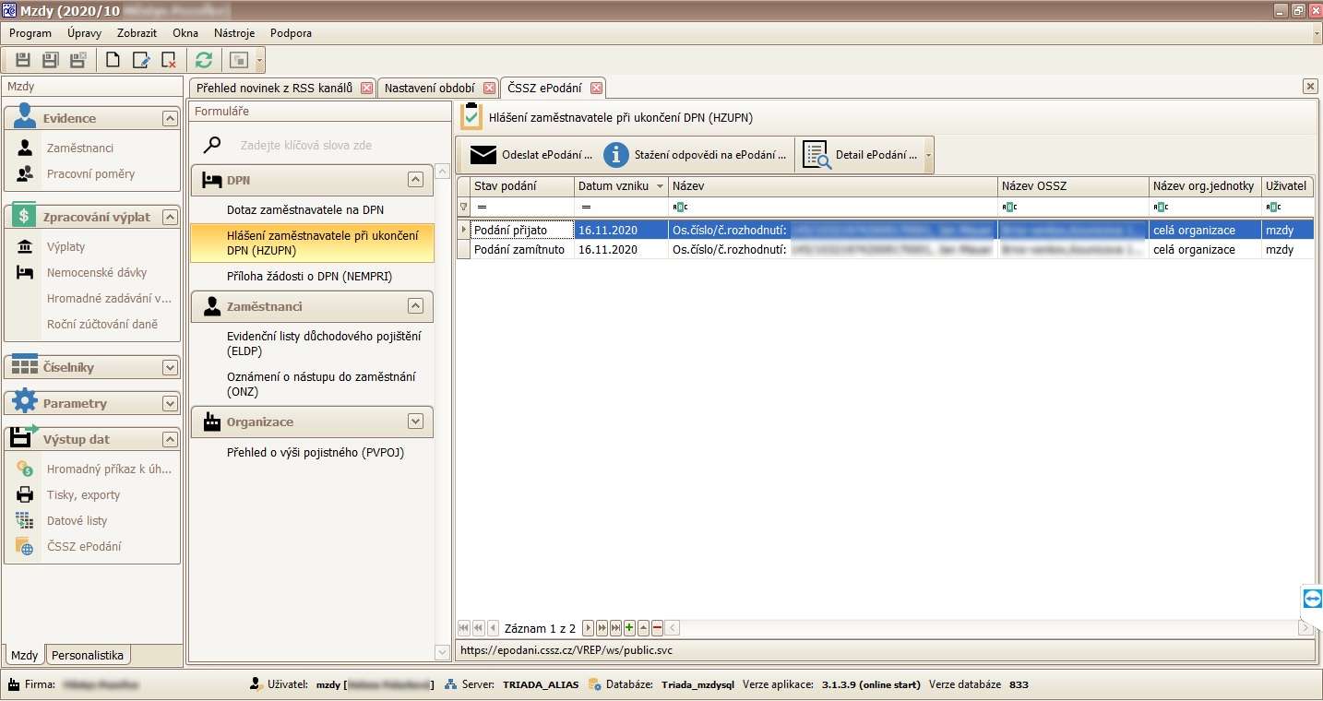1323x701 pixels.
Task: Collapse the Zpracování výplat group
Action: (x=169, y=217)
